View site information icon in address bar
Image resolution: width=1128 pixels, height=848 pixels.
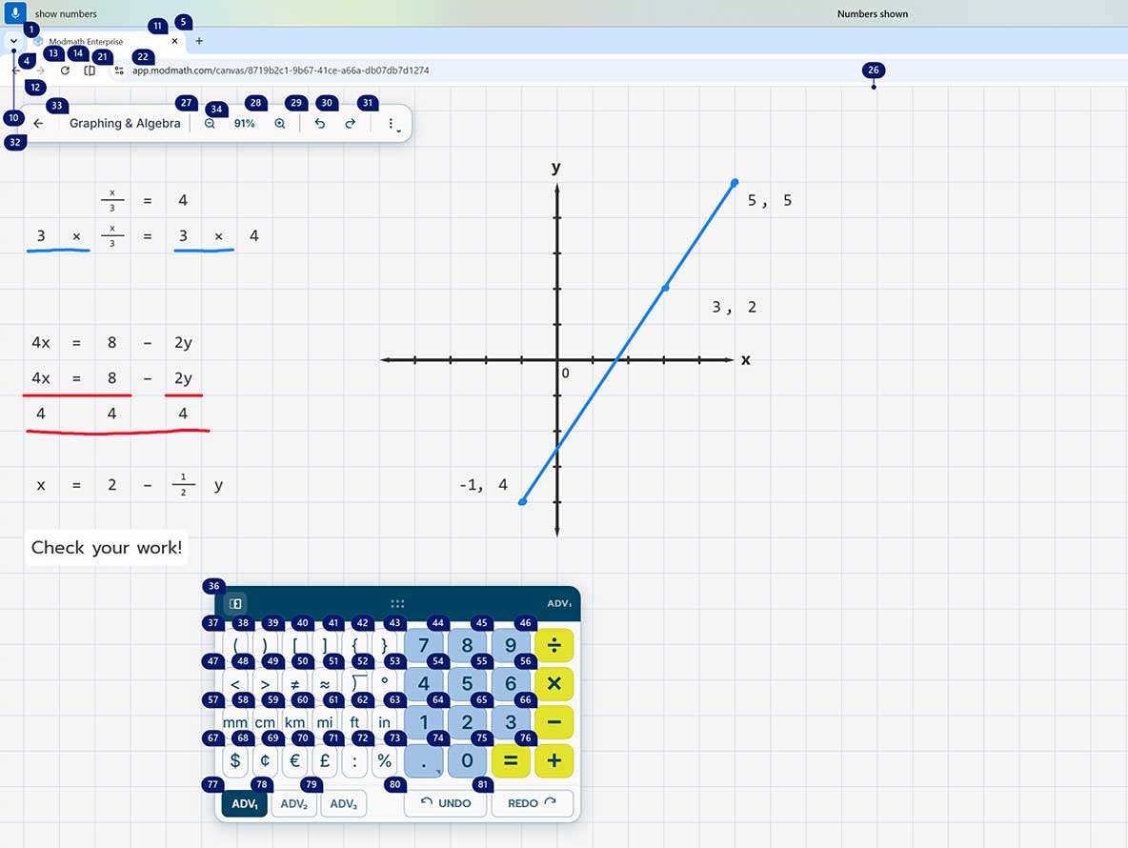pos(119,71)
